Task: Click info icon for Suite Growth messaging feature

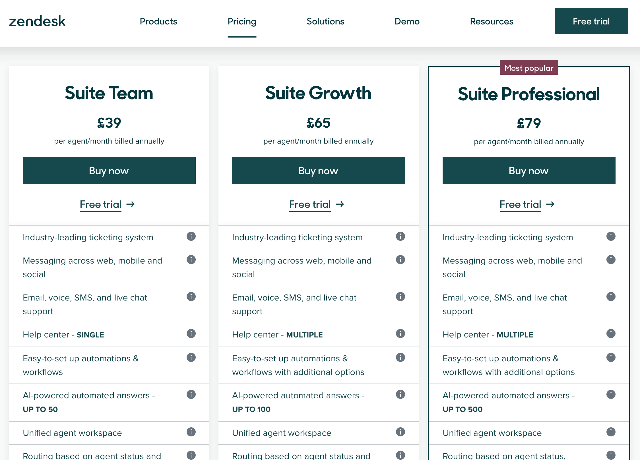Action: pos(400,260)
